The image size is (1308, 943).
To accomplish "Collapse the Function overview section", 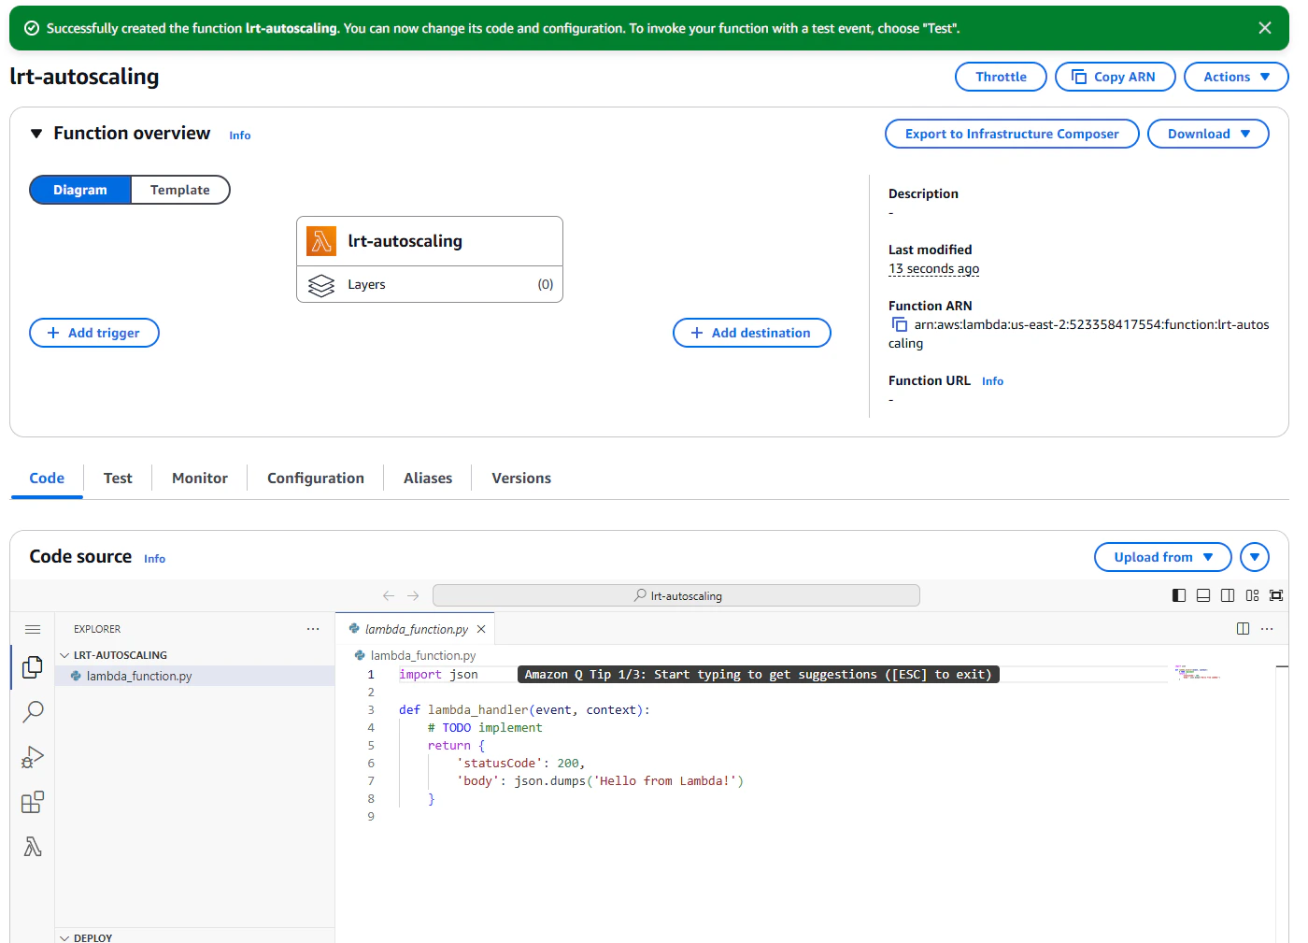I will pos(36,134).
